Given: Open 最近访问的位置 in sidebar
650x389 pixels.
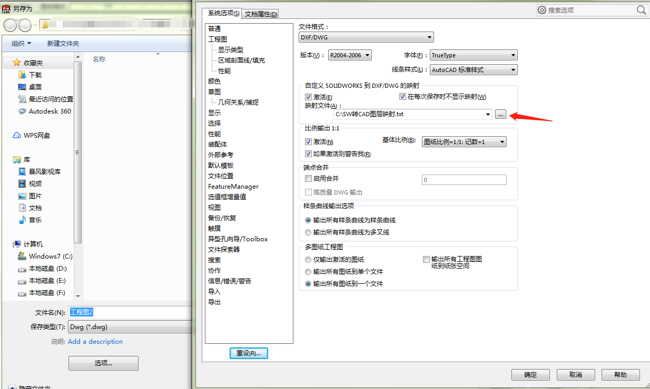Looking at the screenshot, I should click(x=45, y=99).
